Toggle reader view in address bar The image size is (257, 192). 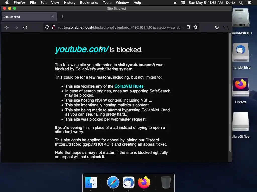click(188, 27)
